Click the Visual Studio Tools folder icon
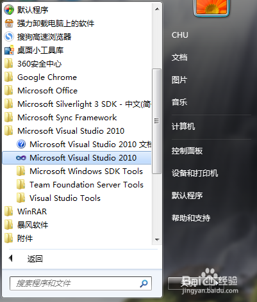Image resolution: width=257 pixels, height=302 pixels. click(21, 198)
